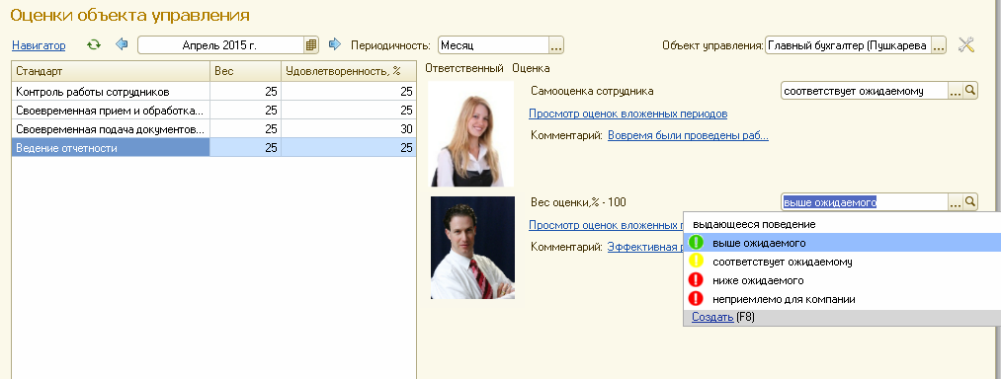Click the Апрель 2015 г. period field
The height and width of the screenshot is (379, 1001).
tap(220, 45)
